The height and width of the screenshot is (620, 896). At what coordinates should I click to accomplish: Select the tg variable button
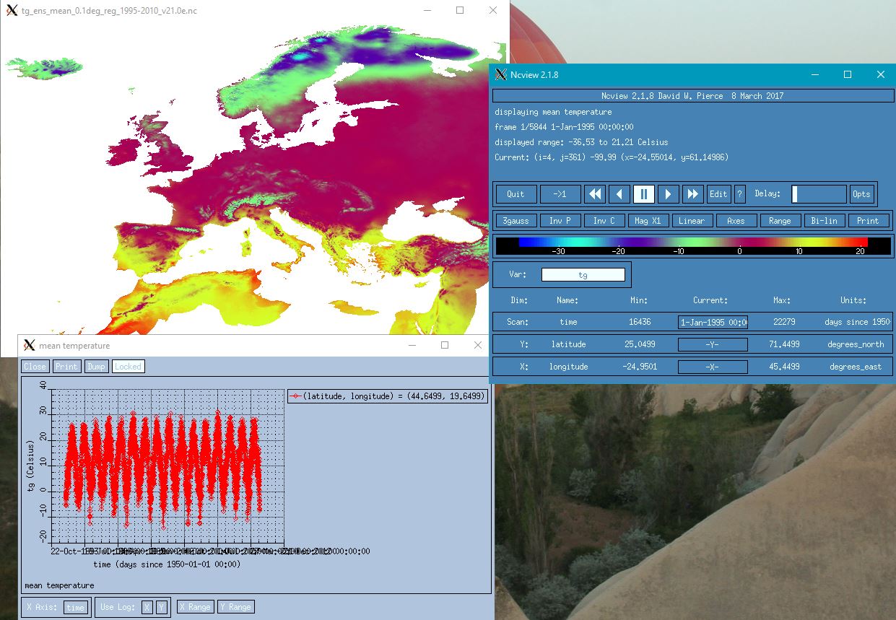point(583,275)
